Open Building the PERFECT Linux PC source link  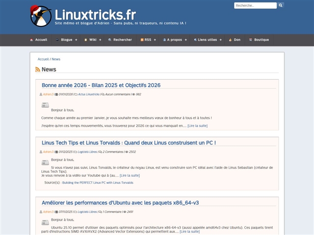pos(98,183)
